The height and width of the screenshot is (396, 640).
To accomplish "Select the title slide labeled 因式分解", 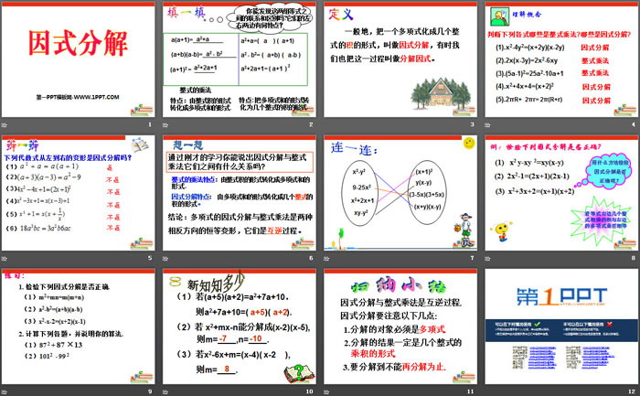I will [79, 59].
